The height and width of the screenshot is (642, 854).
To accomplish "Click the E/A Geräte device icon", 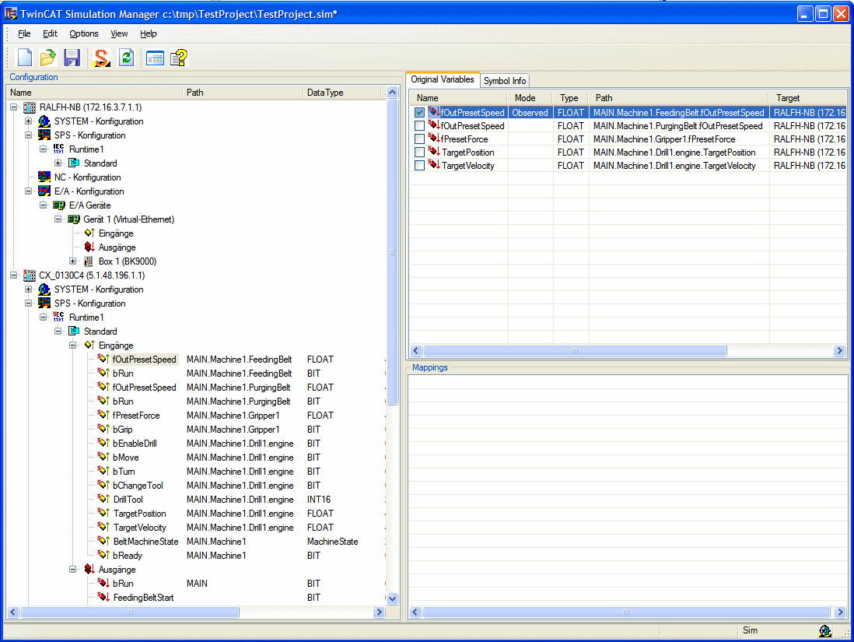I will (59, 205).
